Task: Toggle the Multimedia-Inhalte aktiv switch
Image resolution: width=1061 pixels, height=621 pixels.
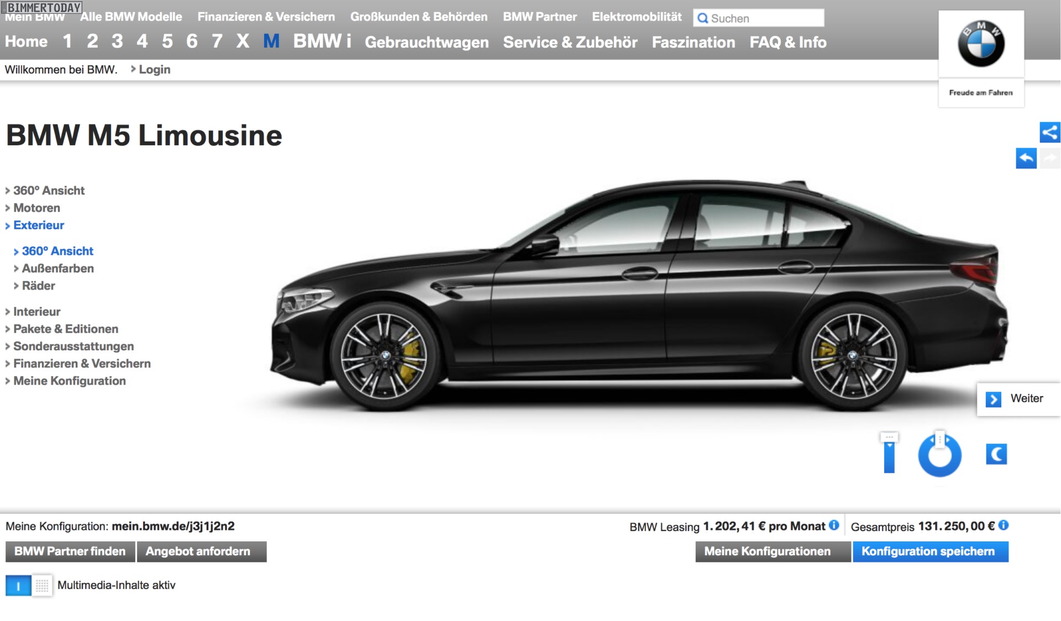Action: (18, 586)
